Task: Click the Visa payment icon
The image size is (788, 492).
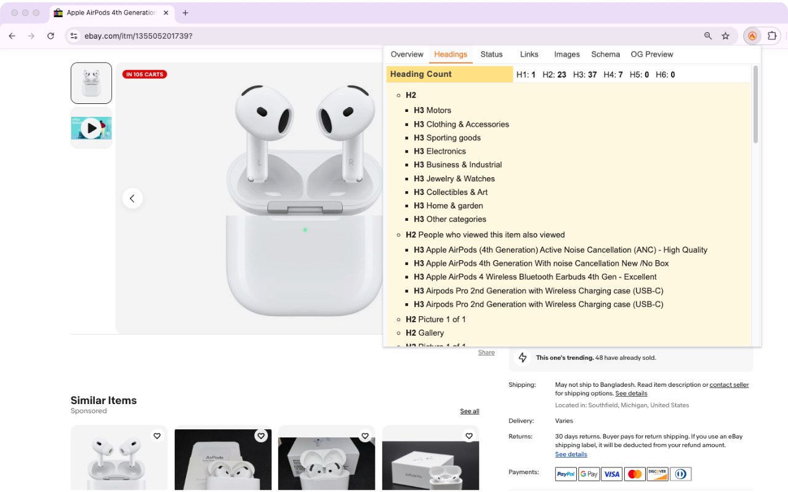Action: pos(612,474)
